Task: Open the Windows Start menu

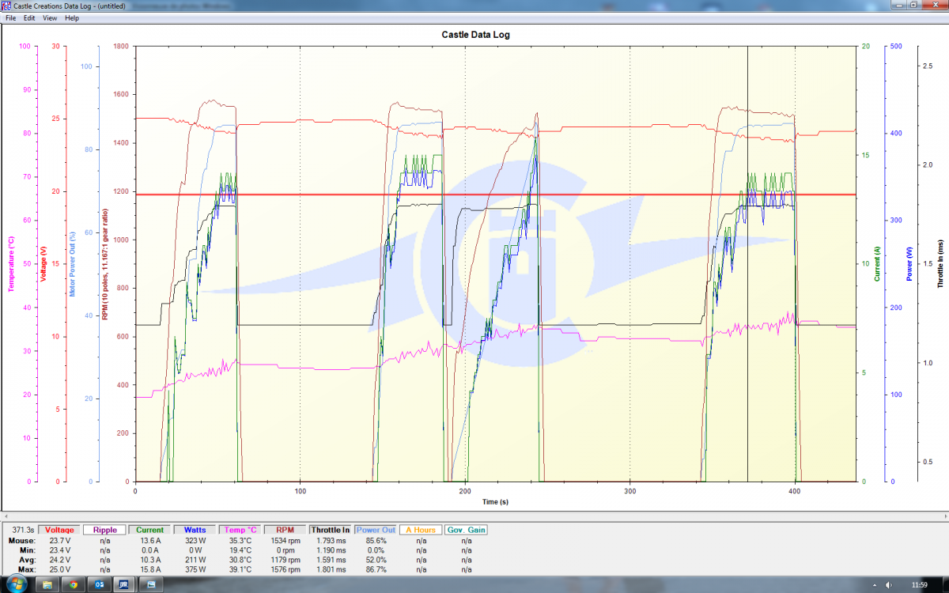Action: pyautogui.click(x=17, y=584)
